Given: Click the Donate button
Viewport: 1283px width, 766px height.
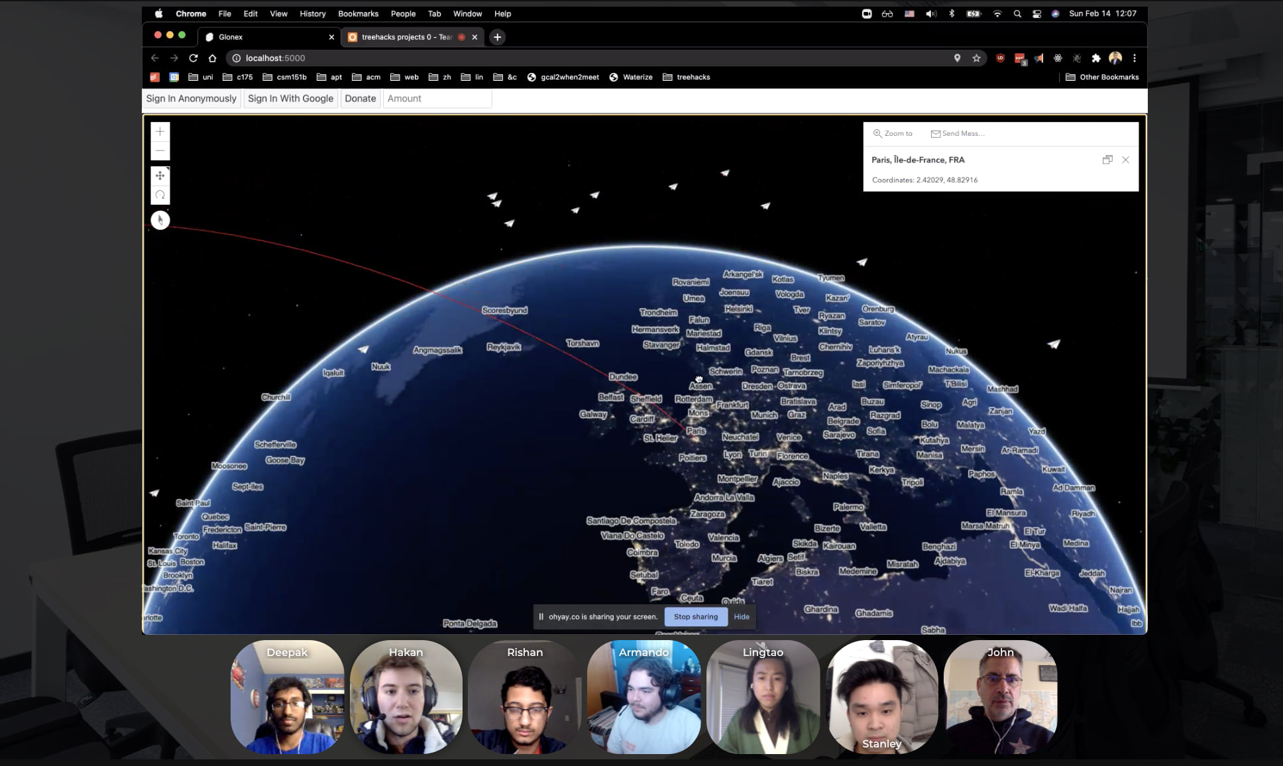Looking at the screenshot, I should tap(361, 98).
